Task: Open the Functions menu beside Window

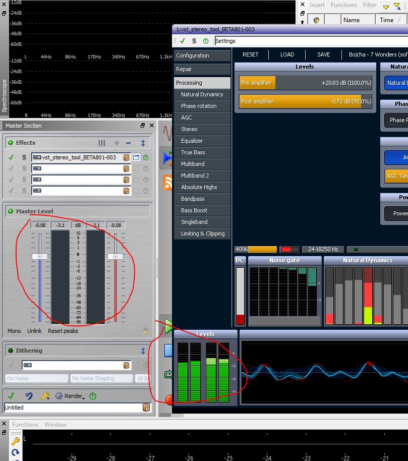Action: pyautogui.click(x=25, y=425)
